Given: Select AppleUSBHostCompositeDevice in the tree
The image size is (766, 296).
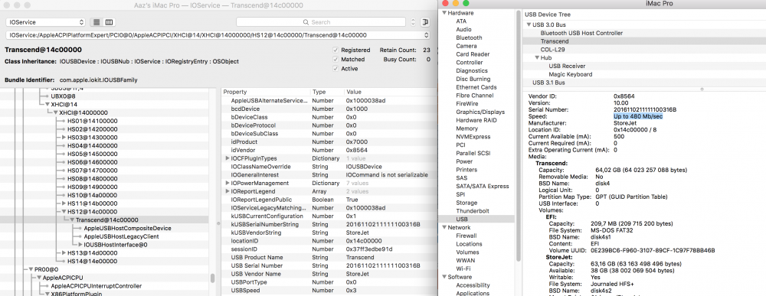Looking at the screenshot, I should (x=127, y=228).
